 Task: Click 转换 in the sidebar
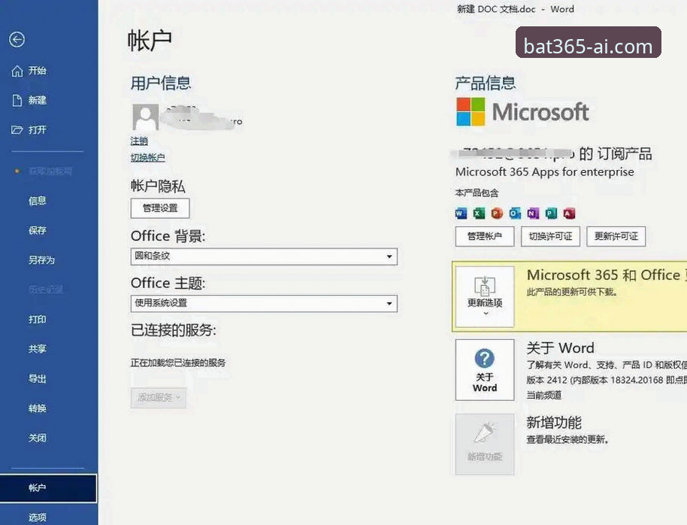38,408
